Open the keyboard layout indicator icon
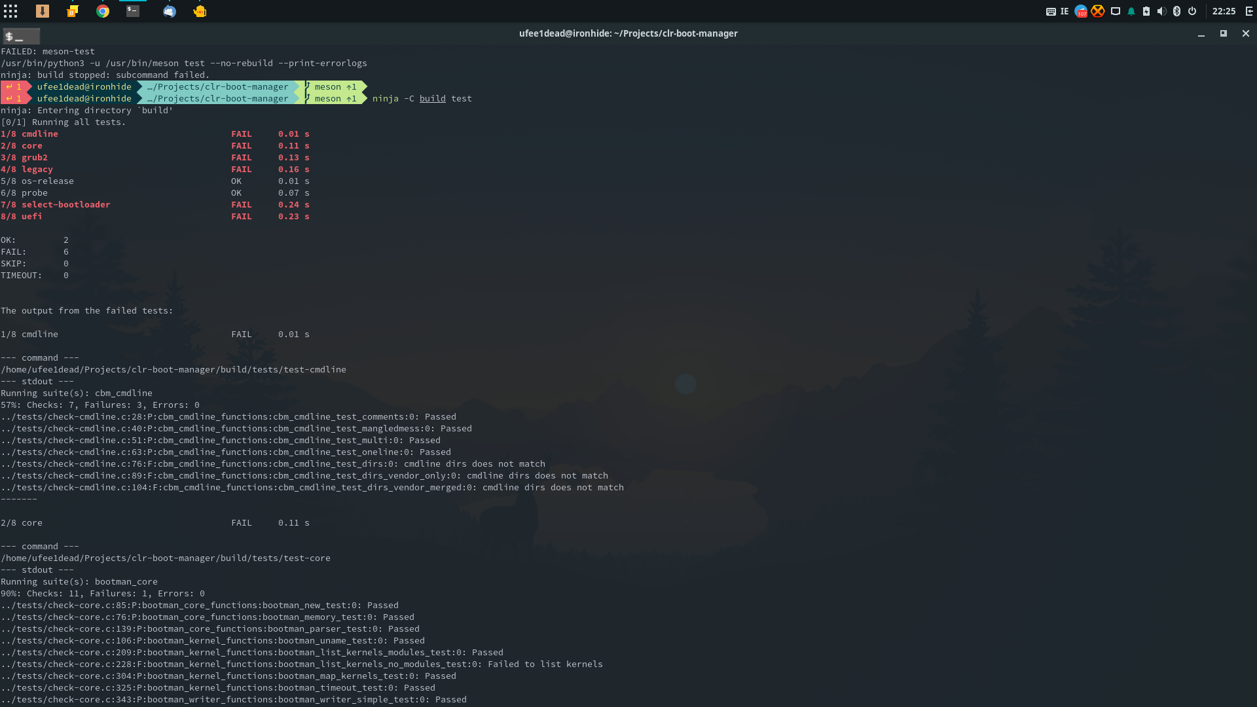The width and height of the screenshot is (1257, 707). [1051, 11]
